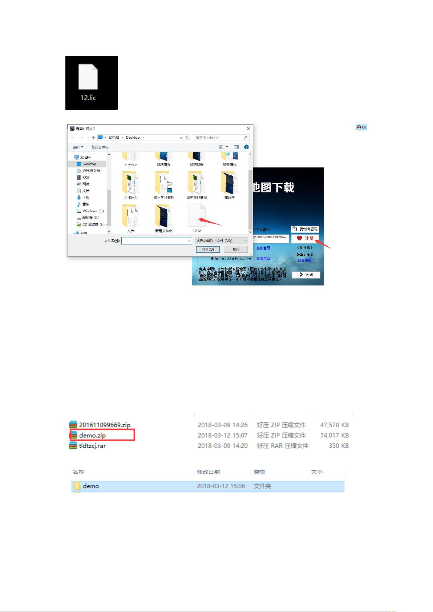Image resolution: width=433 pixels, height=612 pixels.
Task: Select 视频 in navigation pane
Action: click(86, 178)
